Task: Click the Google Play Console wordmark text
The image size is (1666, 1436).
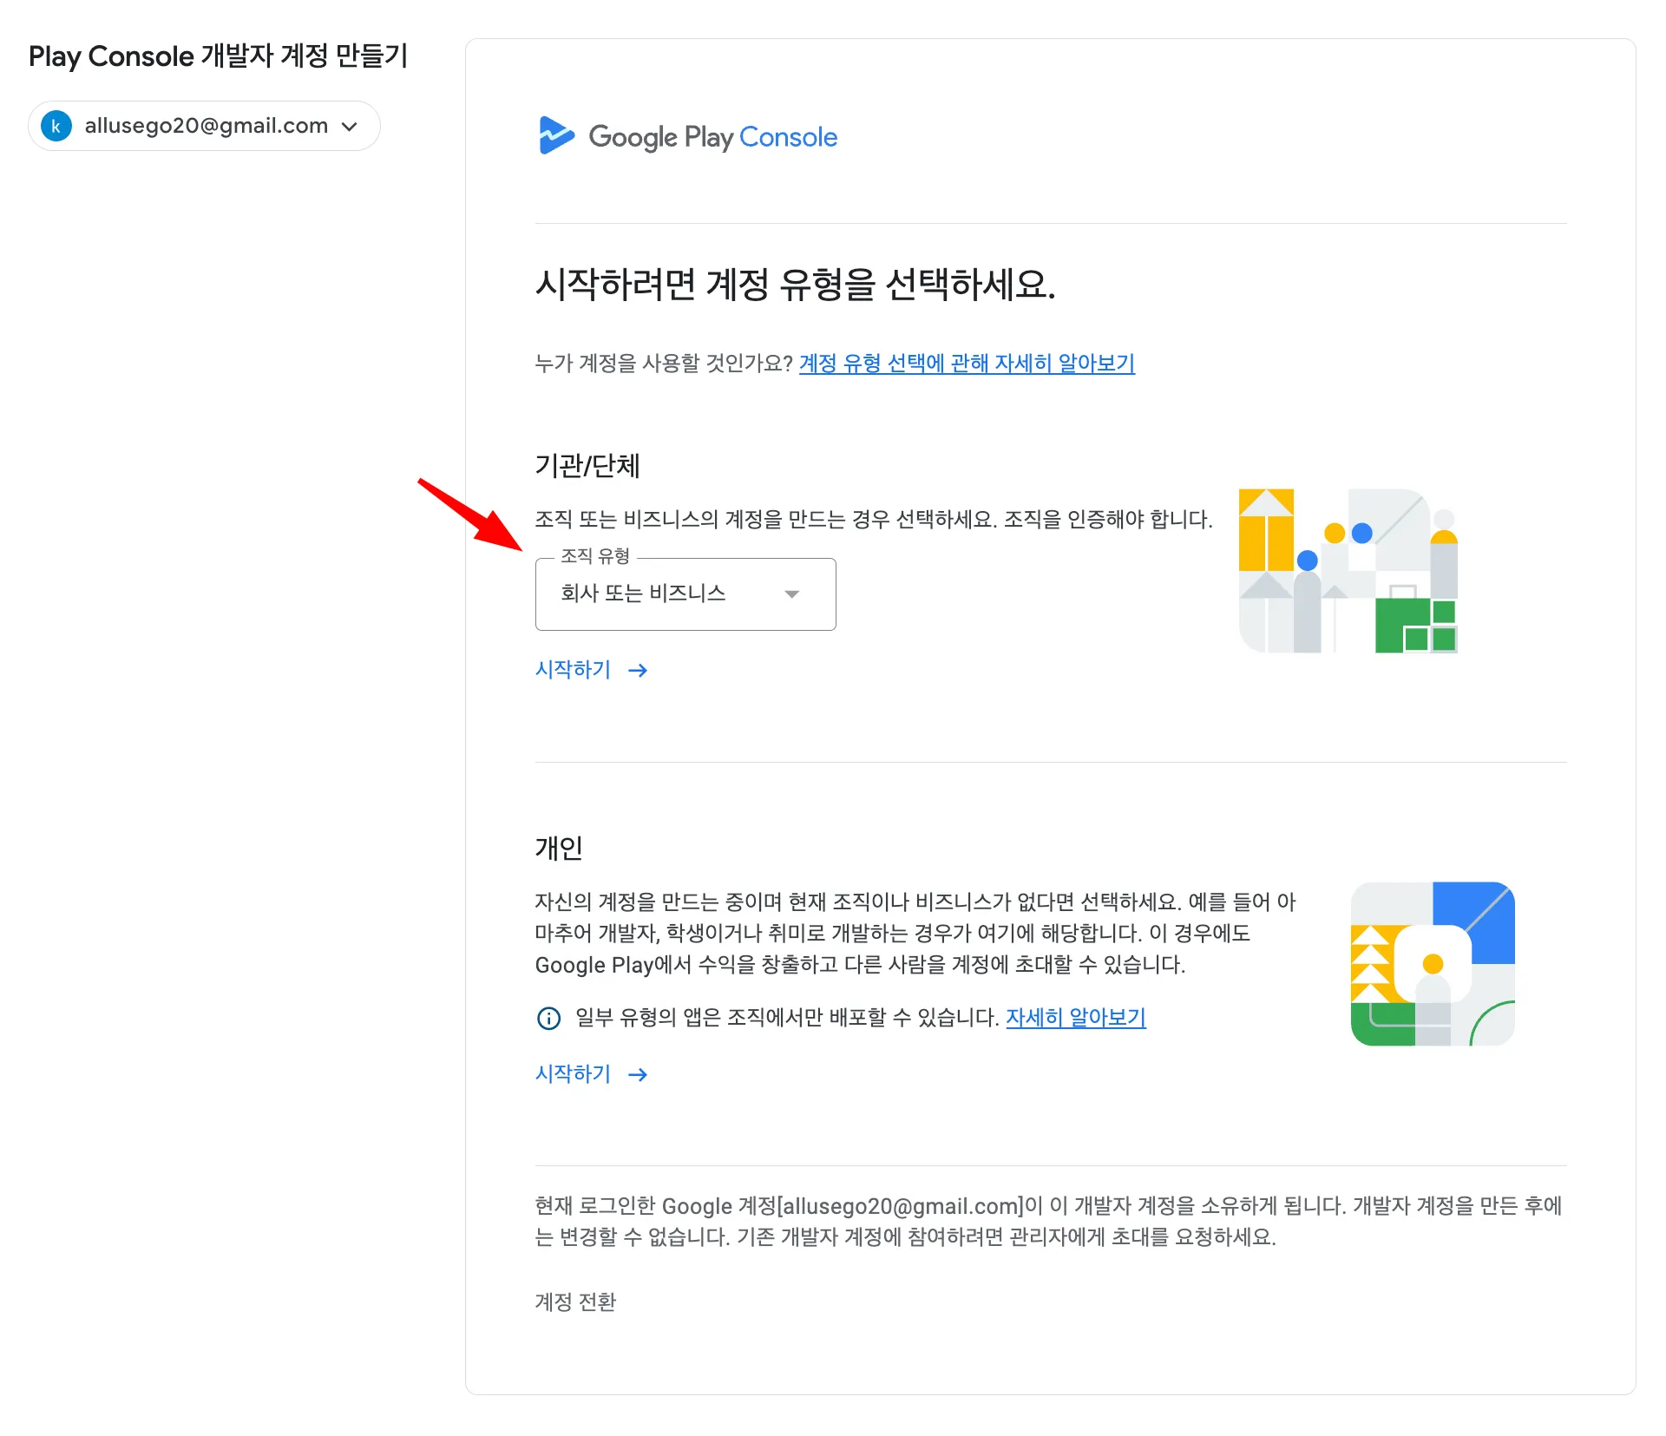Action: (x=712, y=137)
